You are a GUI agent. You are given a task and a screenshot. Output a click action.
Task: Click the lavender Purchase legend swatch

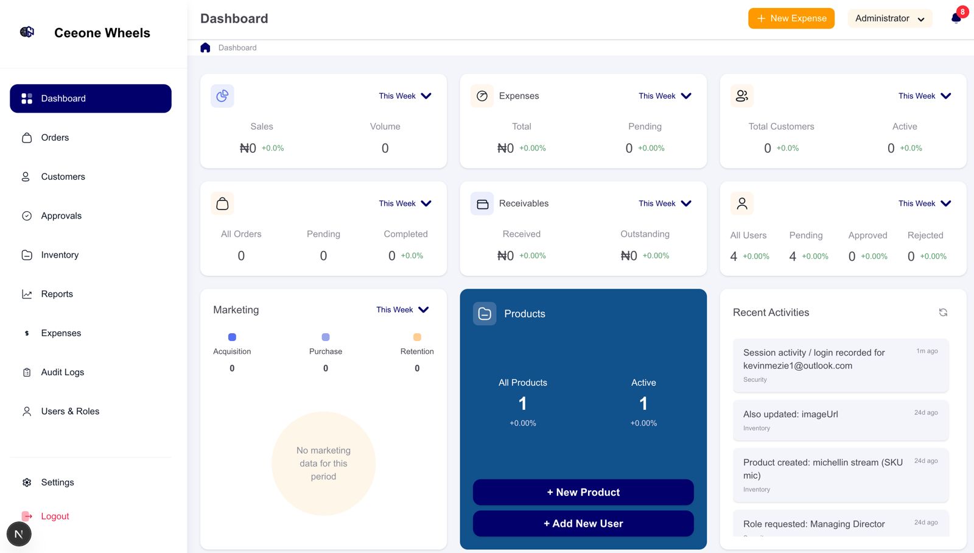coord(326,337)
